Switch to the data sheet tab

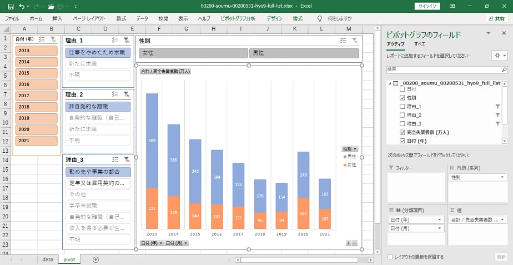(48, 259)
